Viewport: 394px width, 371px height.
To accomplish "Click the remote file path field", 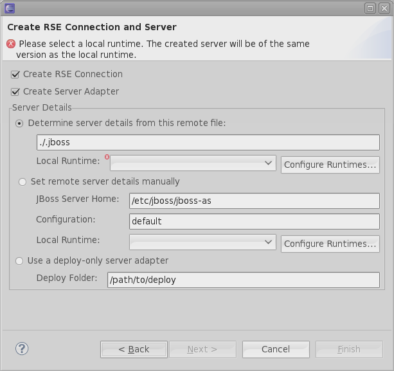I will (x=208, y=142).
